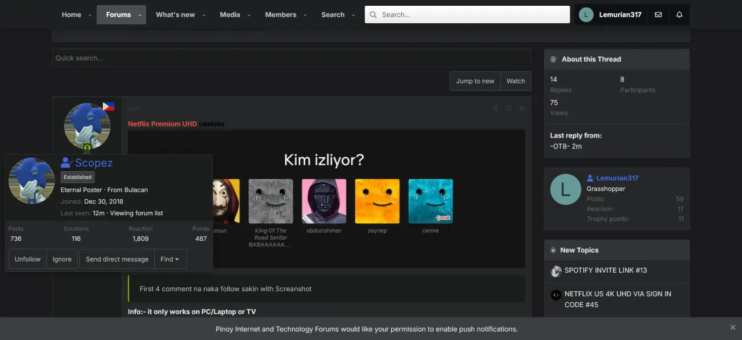Click the bookmark icon on post #1
Viewport: 742px width, 340px height.
click(x=508, y=108)
